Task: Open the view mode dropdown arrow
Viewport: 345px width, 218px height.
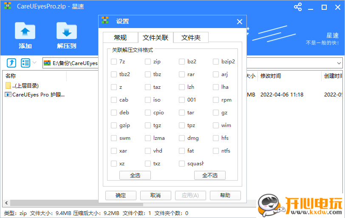Action: pyautogui.click(x=34, y=63)
